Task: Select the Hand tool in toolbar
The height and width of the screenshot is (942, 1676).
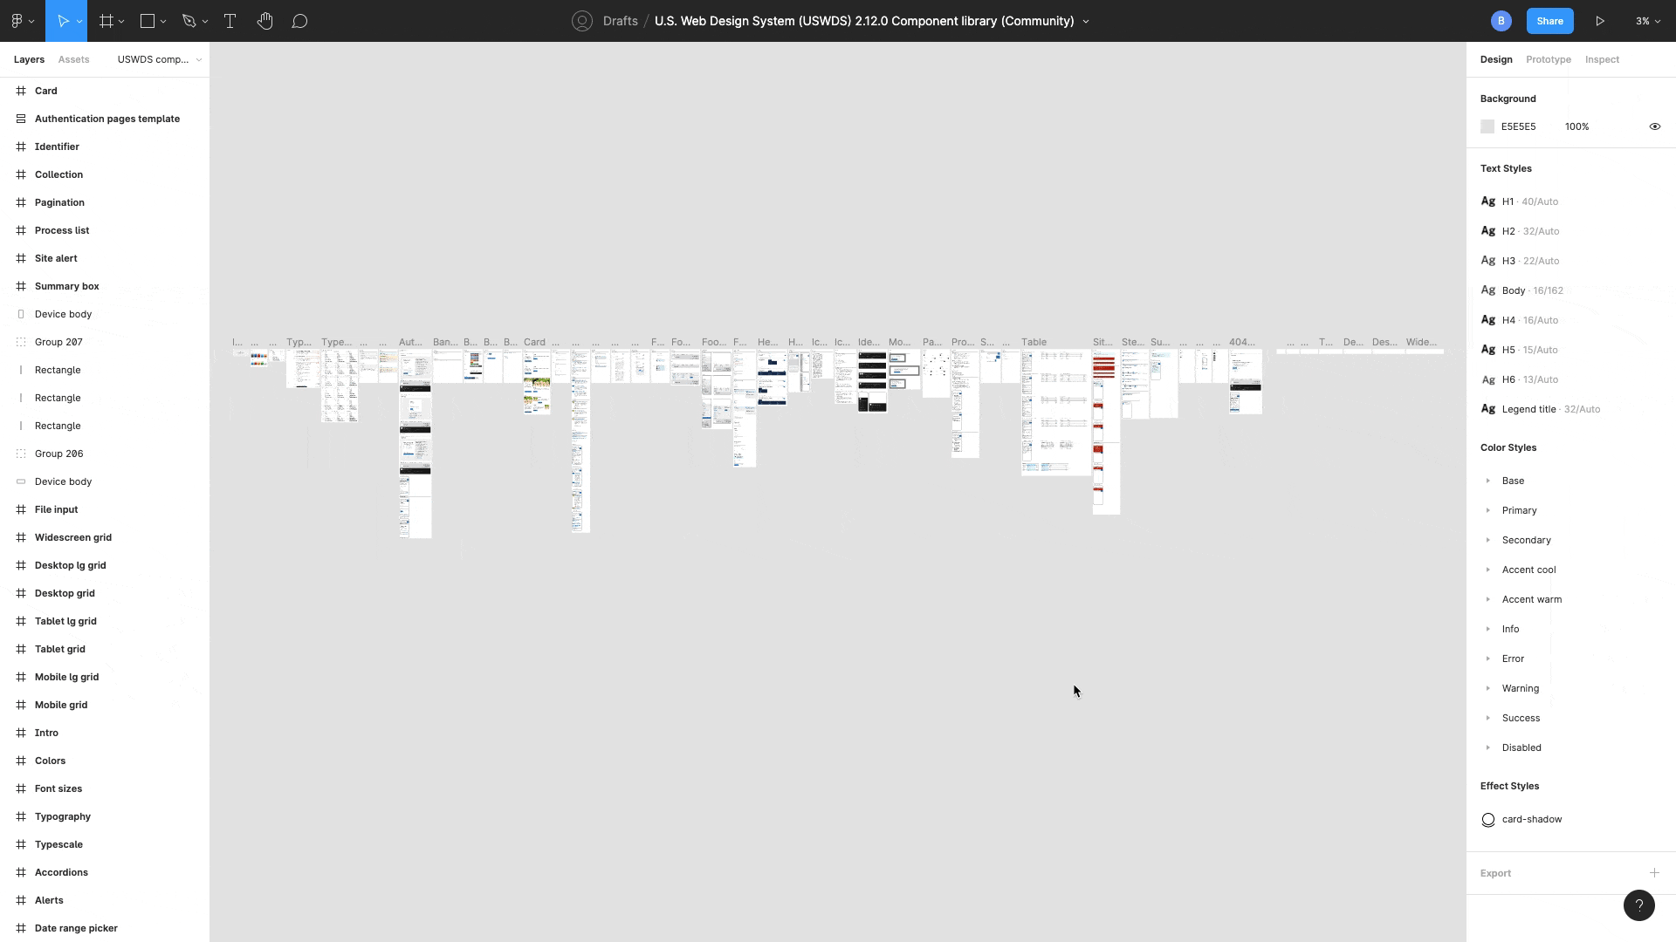Action: tap(266, 21)
